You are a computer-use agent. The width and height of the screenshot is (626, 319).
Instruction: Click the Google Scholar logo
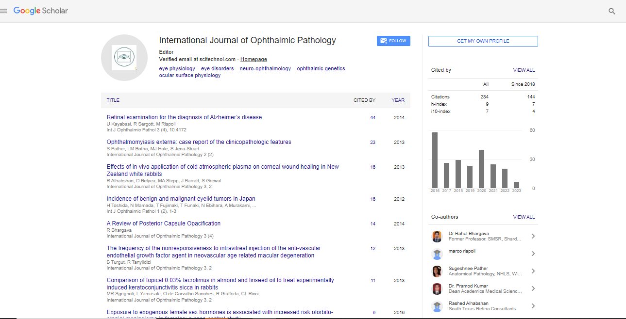pos(41,11)
